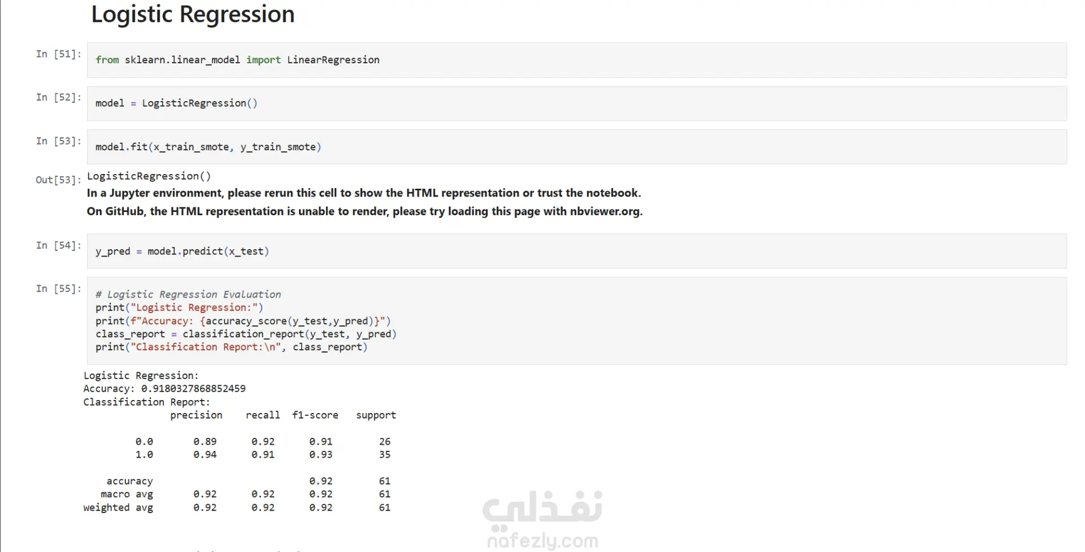
Task: Select the In [51] cell prompt
Action: tap(59, 54)
